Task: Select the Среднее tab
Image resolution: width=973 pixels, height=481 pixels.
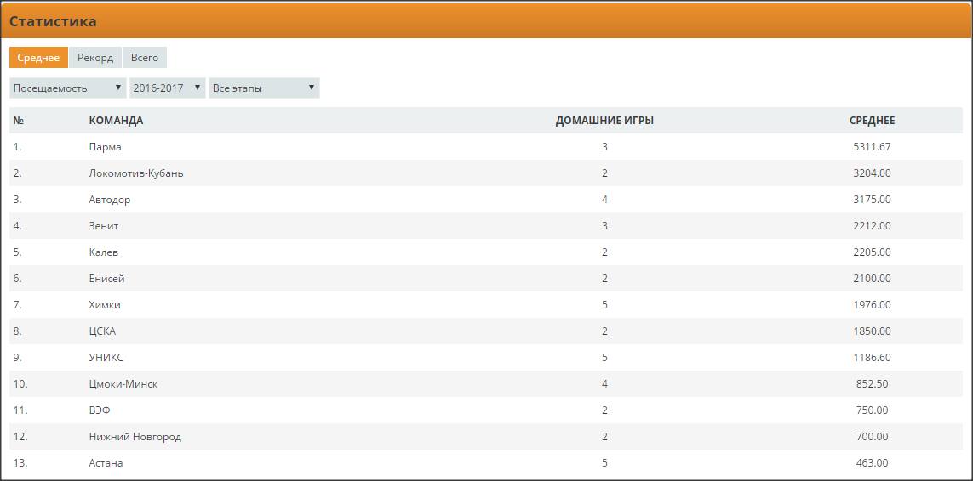Action: tap(38, 58)
